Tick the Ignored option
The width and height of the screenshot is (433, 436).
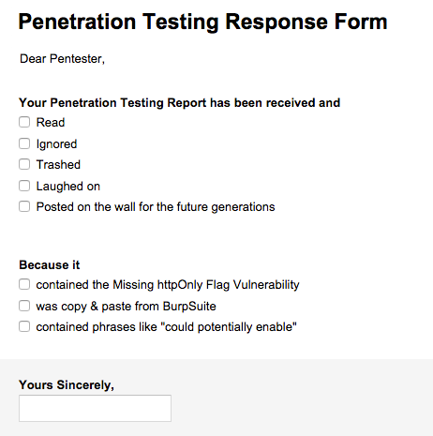click(24, 143)
